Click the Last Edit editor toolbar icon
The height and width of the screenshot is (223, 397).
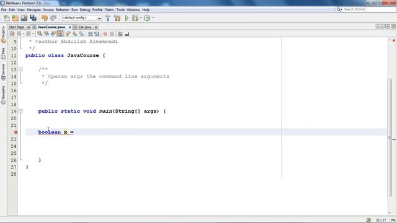[12, 33]
